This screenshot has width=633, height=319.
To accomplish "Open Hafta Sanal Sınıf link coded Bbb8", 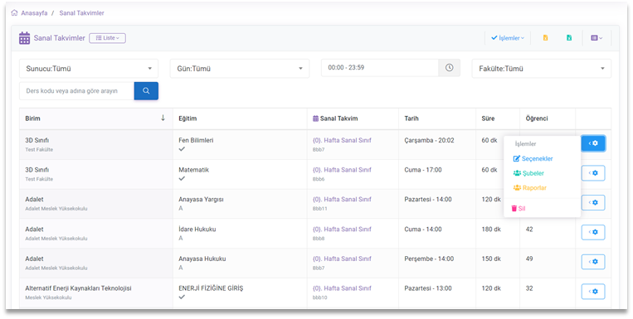I will (342, 229).
